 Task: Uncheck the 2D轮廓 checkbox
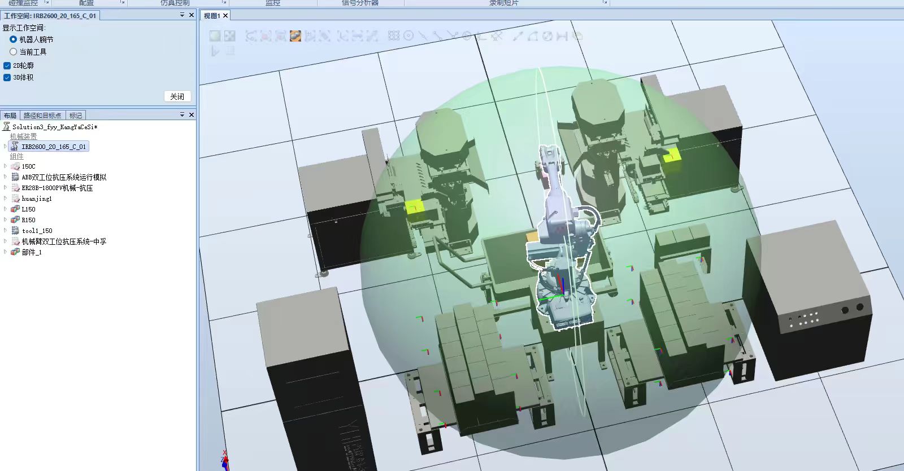[x=7, y=65]
